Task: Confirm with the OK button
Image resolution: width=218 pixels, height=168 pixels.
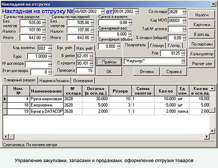Action: 109,71
